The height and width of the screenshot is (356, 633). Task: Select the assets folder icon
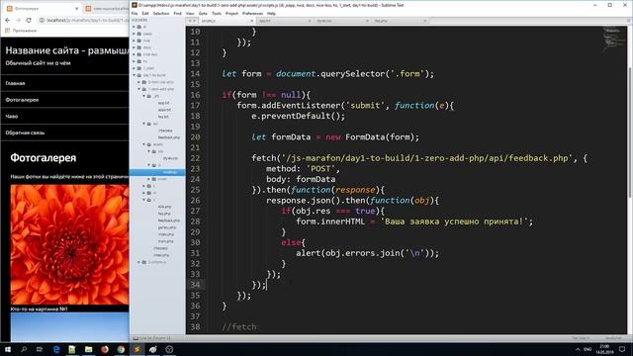click(x=149, y=144)
